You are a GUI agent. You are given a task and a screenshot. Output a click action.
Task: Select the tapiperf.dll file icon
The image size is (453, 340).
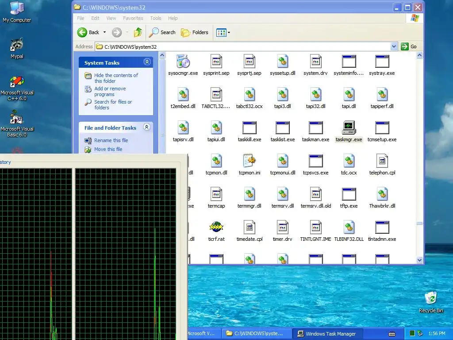[x=382, y=95]
